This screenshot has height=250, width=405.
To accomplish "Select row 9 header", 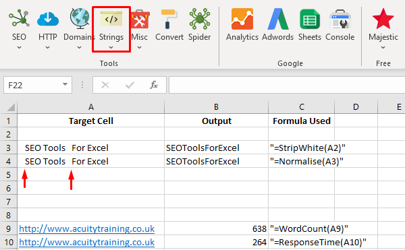I will [9, 228].
